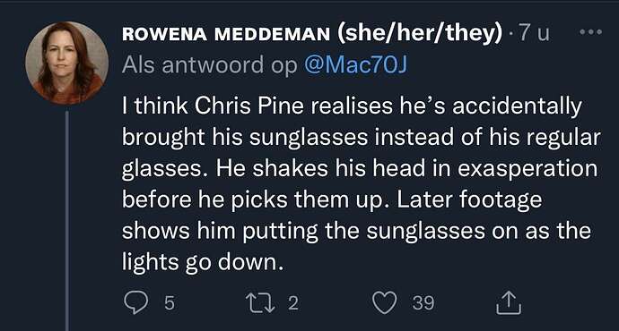Image resolution: width=619 pixels, height=331 pixels.
Task: Like the tweet with the heart icon
Action: [x=385, y=302]
